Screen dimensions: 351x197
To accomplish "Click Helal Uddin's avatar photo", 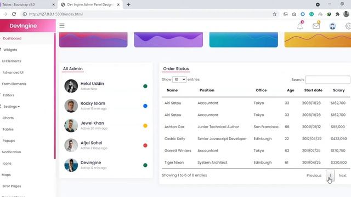I will tap(71, 86).
